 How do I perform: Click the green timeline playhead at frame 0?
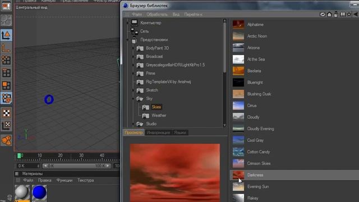pyautogui.click(x=19, y=156)
